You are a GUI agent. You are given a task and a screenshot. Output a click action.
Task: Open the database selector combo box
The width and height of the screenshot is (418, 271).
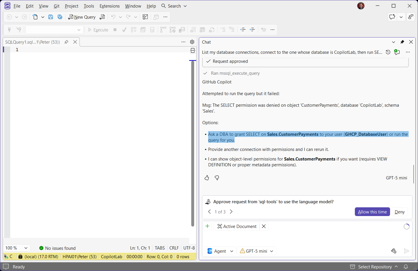[54, 30]
